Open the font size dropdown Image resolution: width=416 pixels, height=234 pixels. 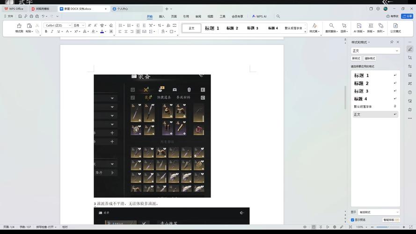83,25
